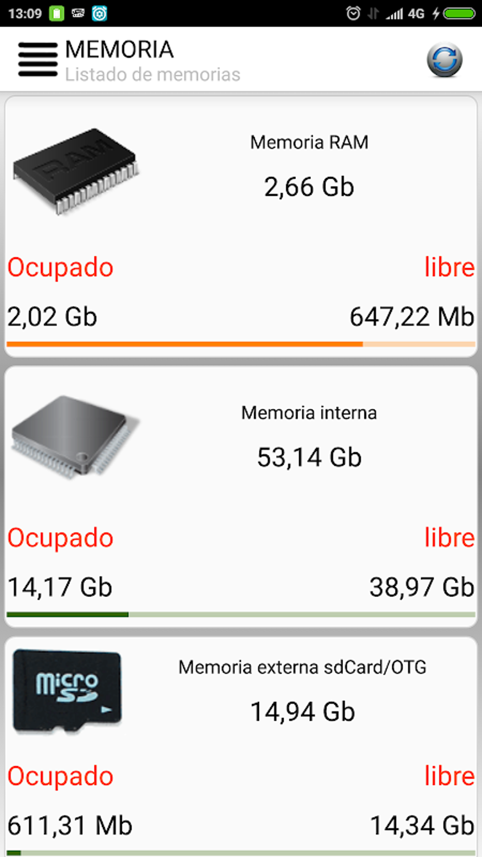482x857 pixels.
Task: Tap the RAM free value 647,22 Mb
Action: point(412,317)
